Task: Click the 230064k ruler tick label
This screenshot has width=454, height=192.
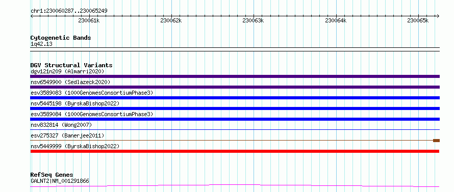Action: [x=336, y=21]
